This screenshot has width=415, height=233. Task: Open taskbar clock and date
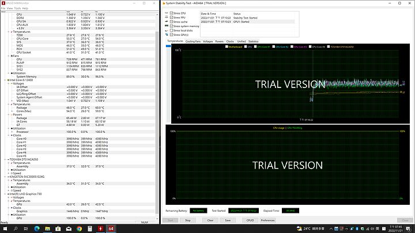pyautogui.click(x=395, y=229)
